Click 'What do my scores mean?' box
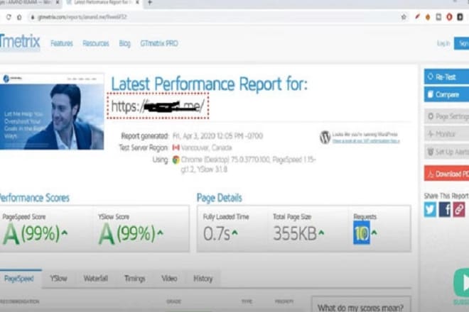469x312 pixels. (361, 304)
